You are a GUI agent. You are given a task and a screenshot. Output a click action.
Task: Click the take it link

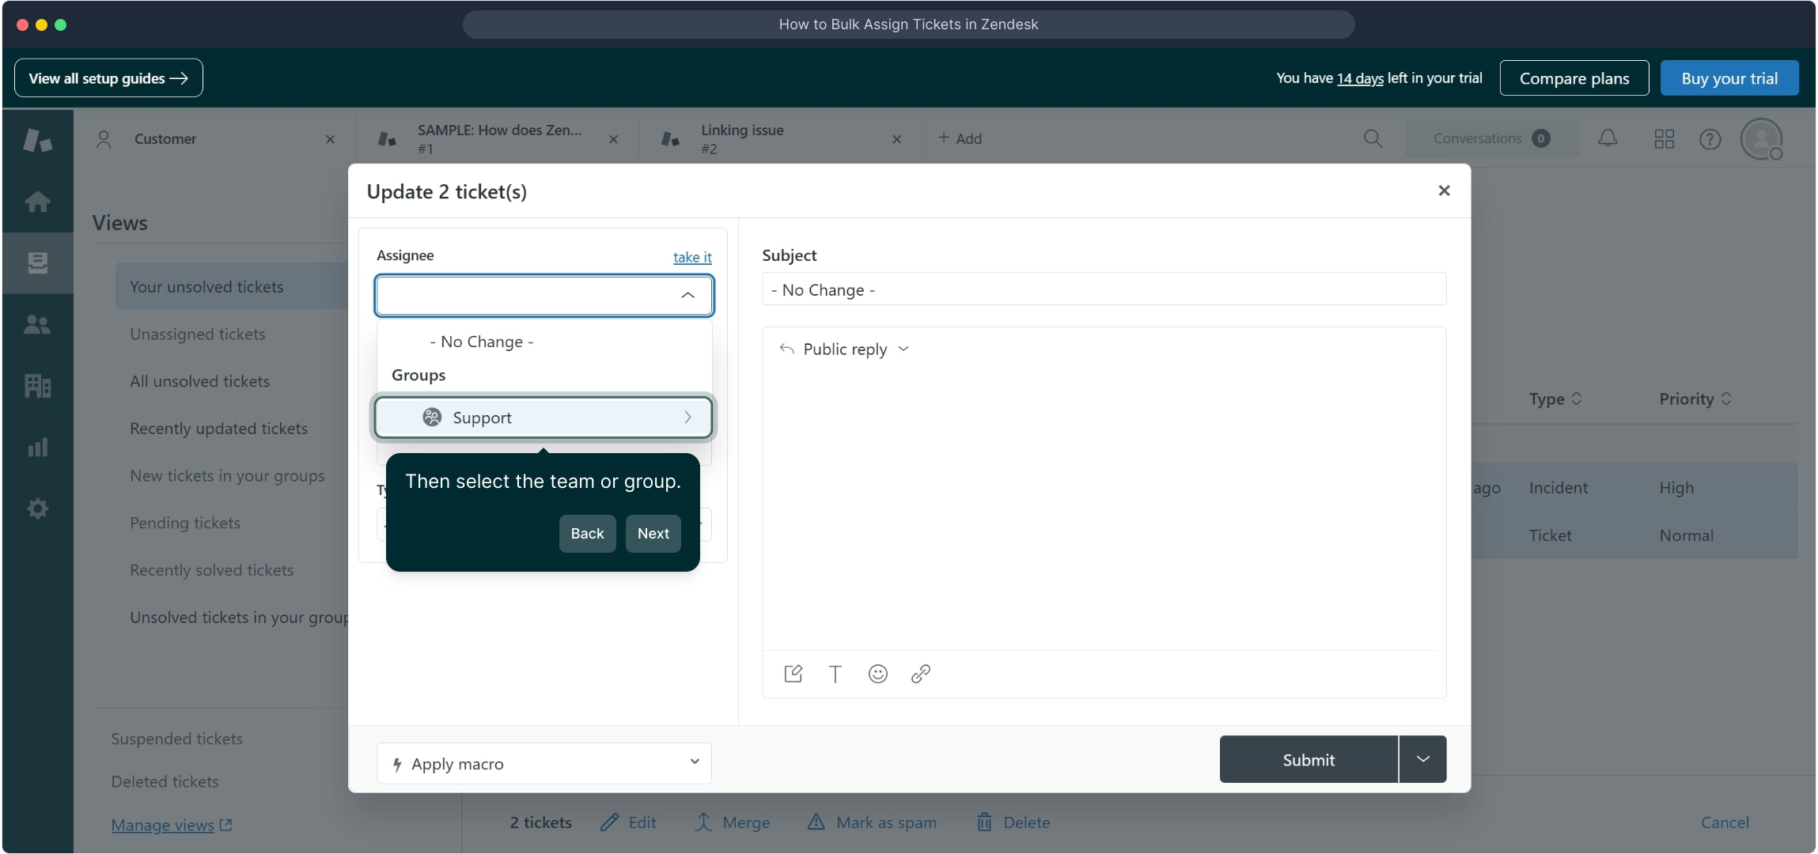[x=692, y=257]
